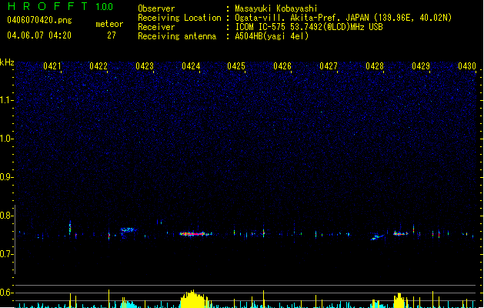Click the 0.7 kHz axis label
Viewport: 484px width, 308px height.
pos(6,254)
